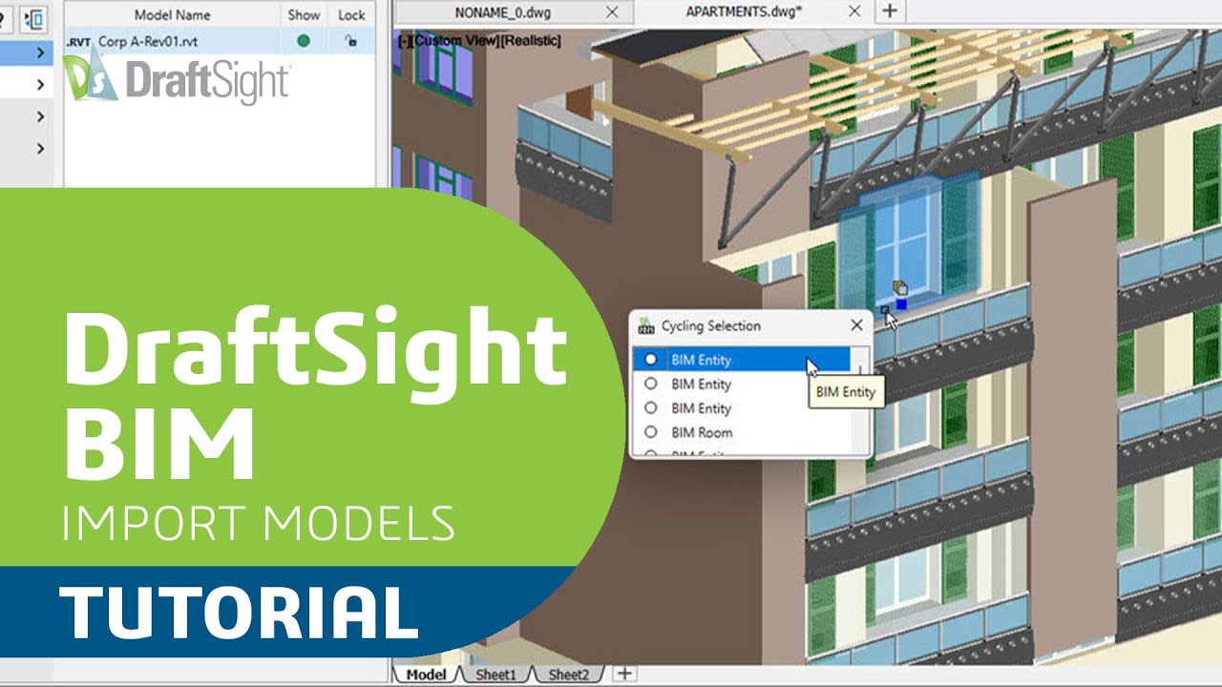Open the Realistic visual style label menu
The height and width of the screenshot is (687, 1222).
pyautogui.click(x=529, y=41)
